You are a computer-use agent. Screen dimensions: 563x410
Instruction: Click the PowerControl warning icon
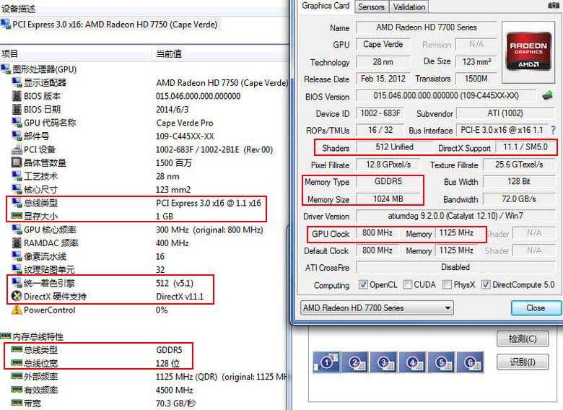click(x=17, y=310)
